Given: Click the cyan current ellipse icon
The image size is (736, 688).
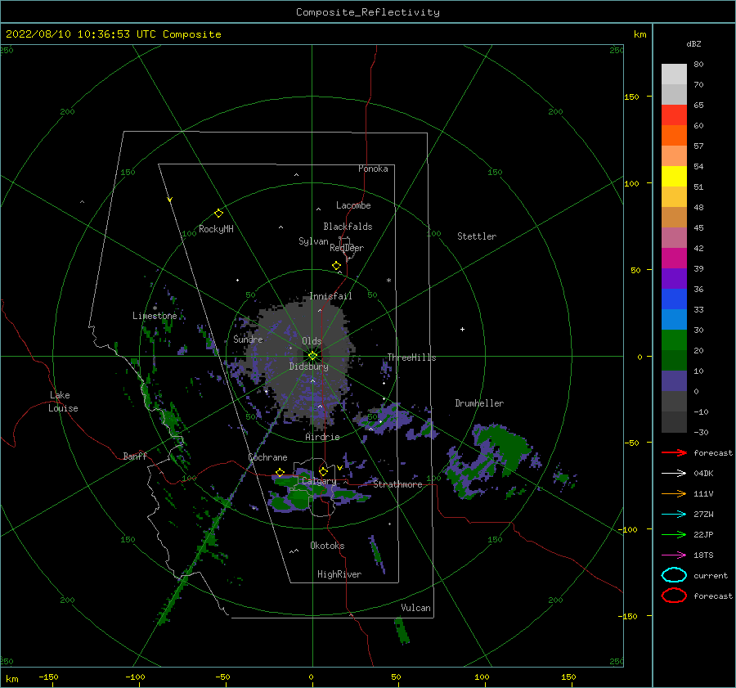Looking at the screenshot, I should [674, 575].
